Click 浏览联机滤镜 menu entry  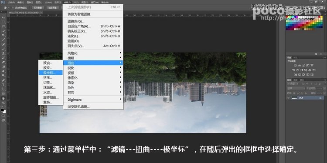(93, 106)
